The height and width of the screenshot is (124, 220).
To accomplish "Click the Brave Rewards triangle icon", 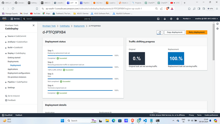I will tap(172, 9).
